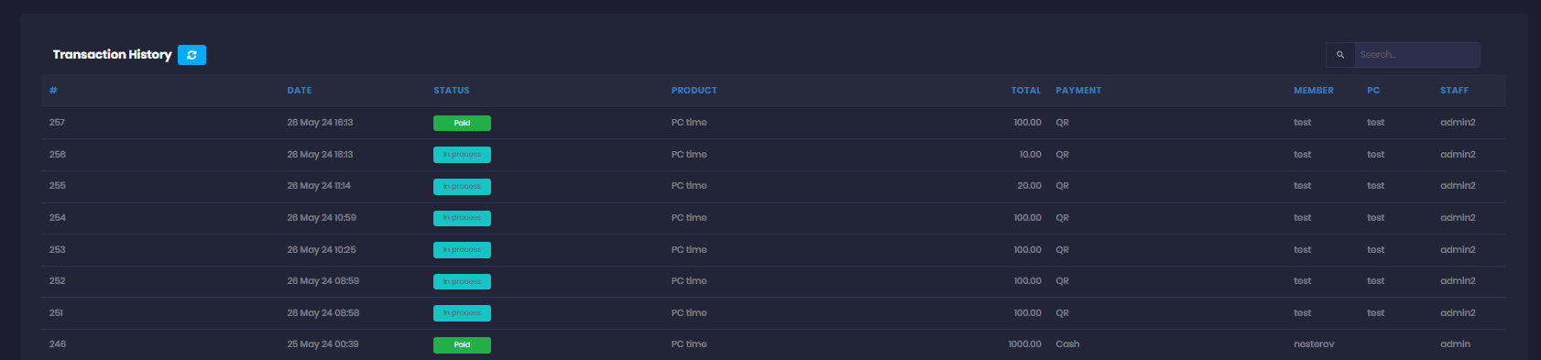Sort by the PAYMENT column header
1541x360 pixels.
1078,91
